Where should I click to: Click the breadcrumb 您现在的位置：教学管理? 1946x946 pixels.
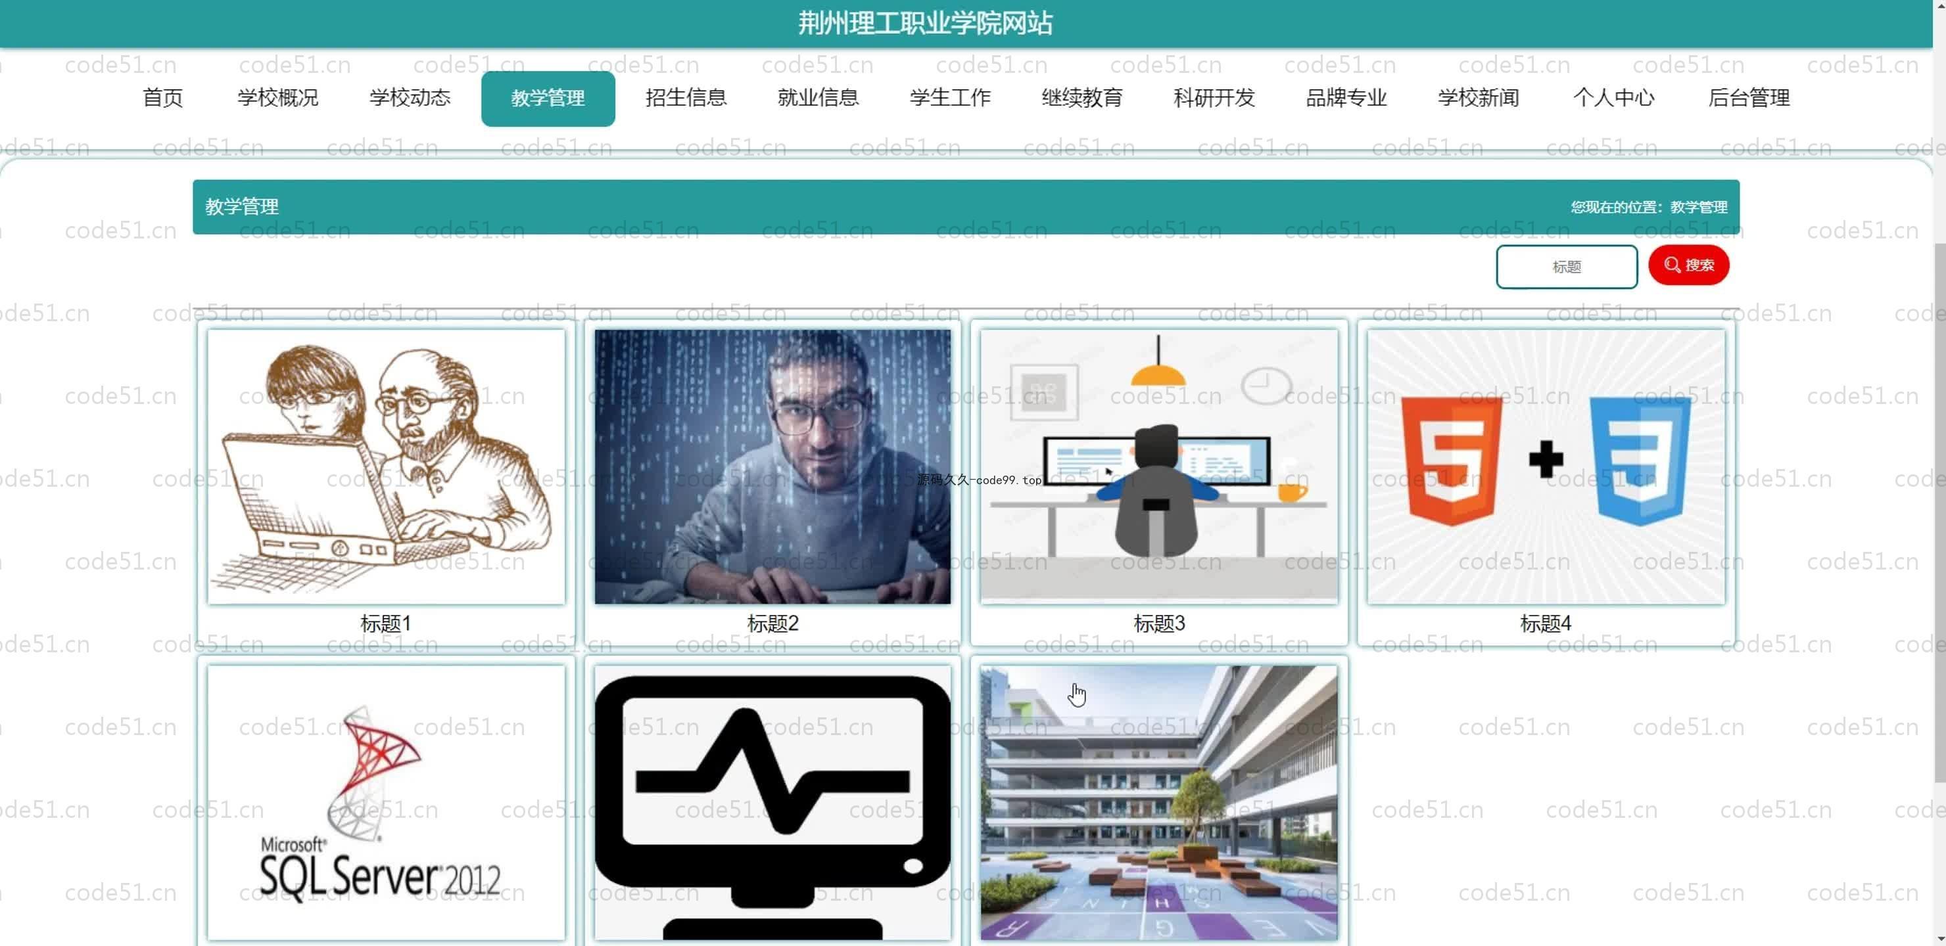1649,207
